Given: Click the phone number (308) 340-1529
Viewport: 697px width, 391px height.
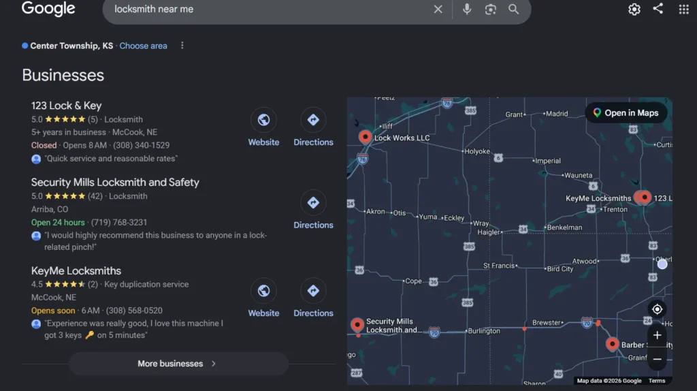Looking at the screenshot, I should (141, 146).
